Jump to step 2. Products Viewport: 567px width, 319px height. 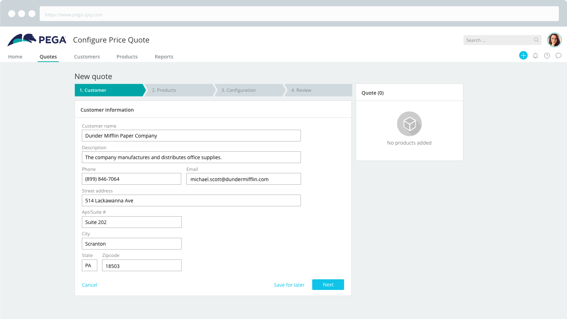(x=180, y=90)
